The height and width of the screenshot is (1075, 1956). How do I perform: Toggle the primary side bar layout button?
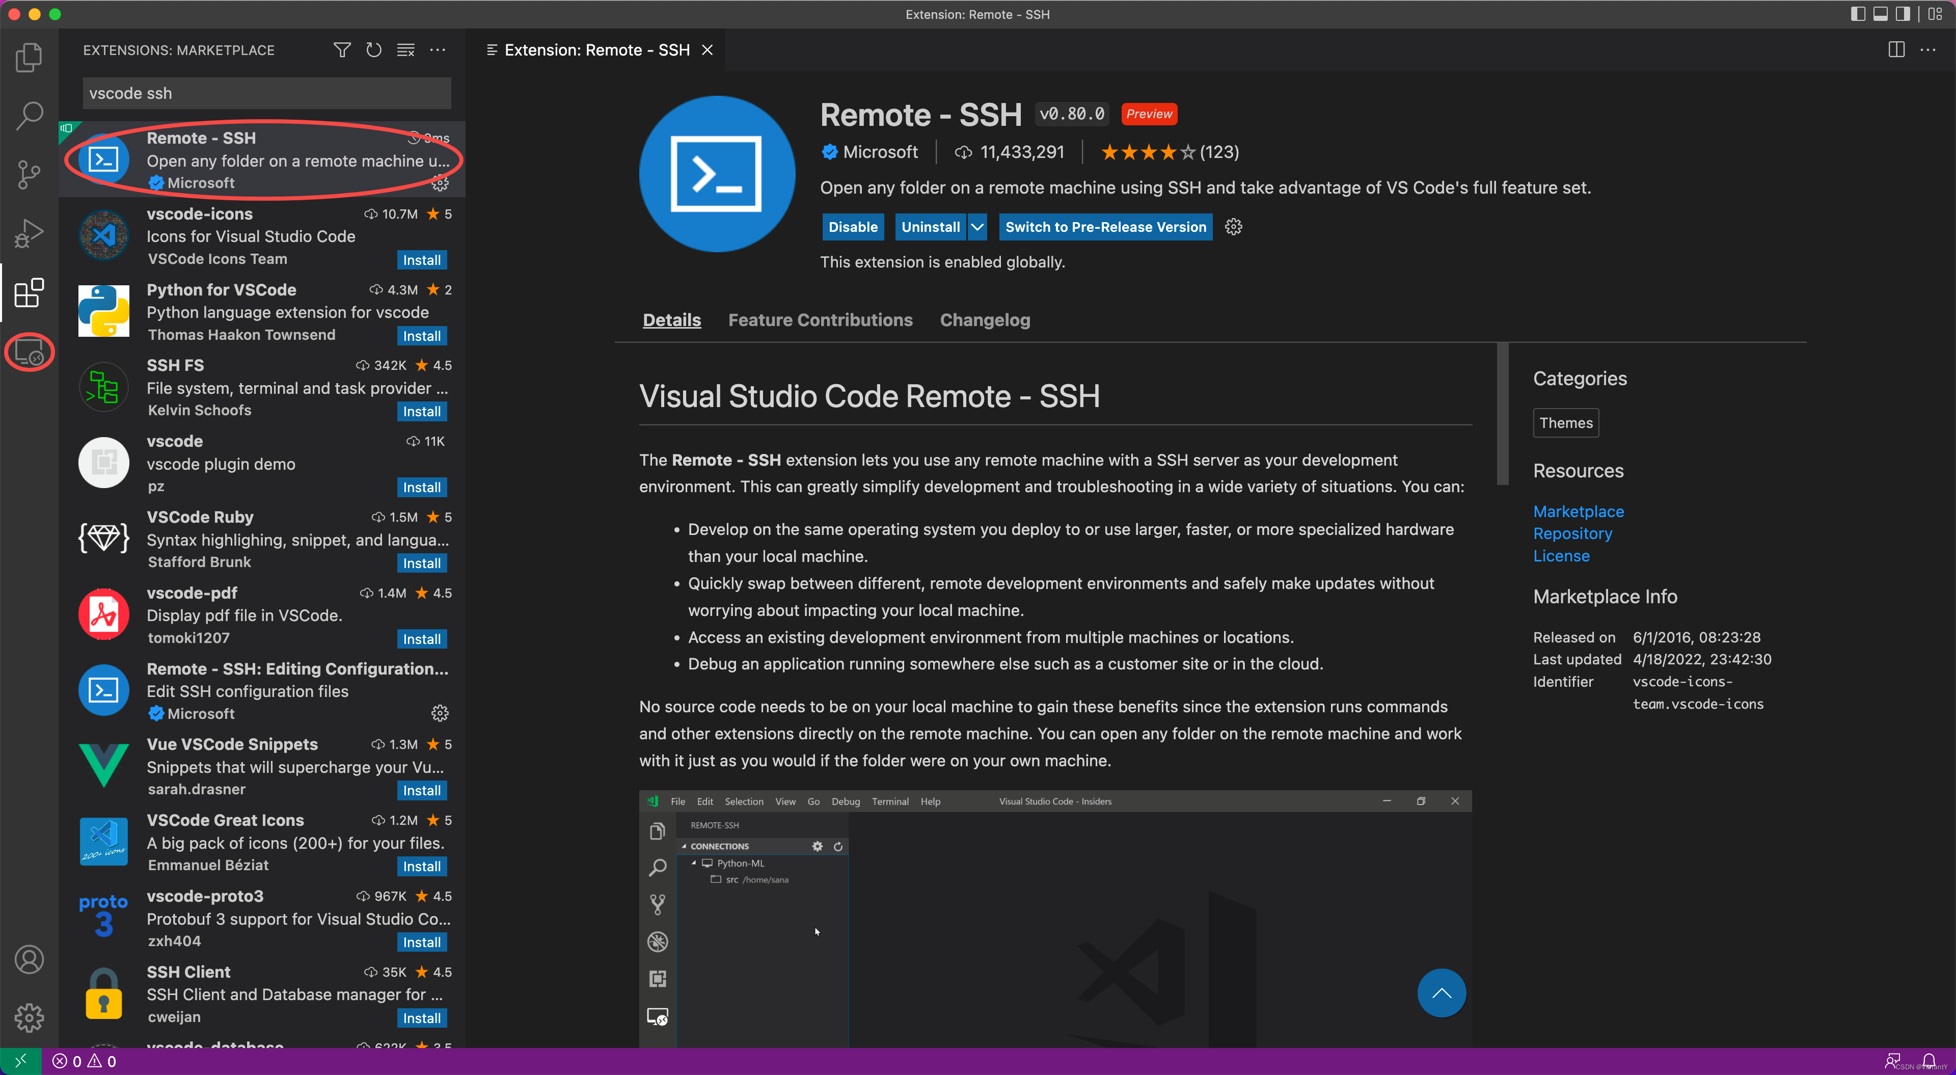[x=1857, y=14]
